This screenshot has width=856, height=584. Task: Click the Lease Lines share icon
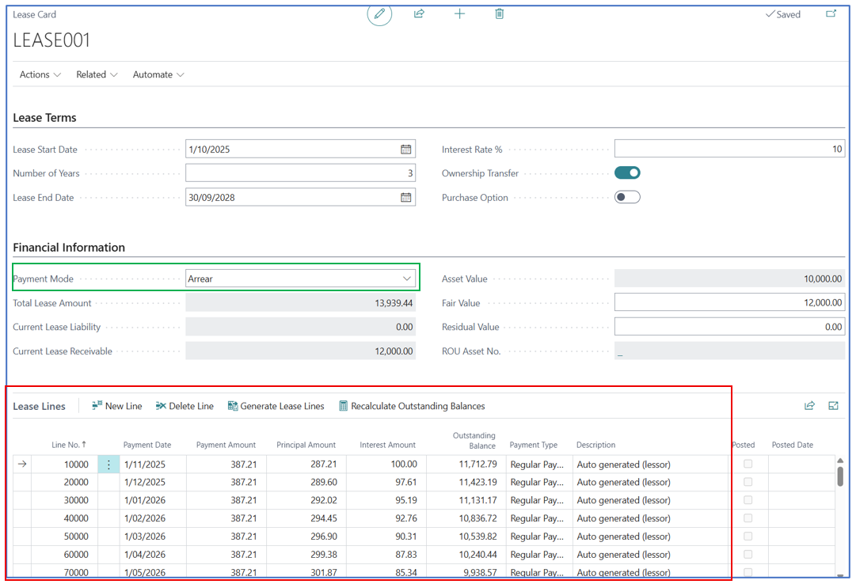pos(809,406)
